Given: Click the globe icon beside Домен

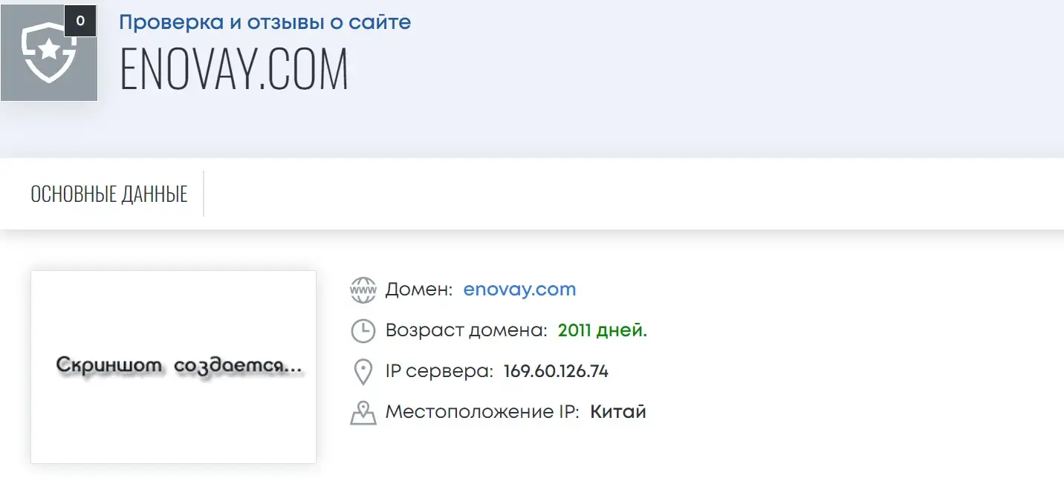Looking at the screenshot, I should point(363,289).
